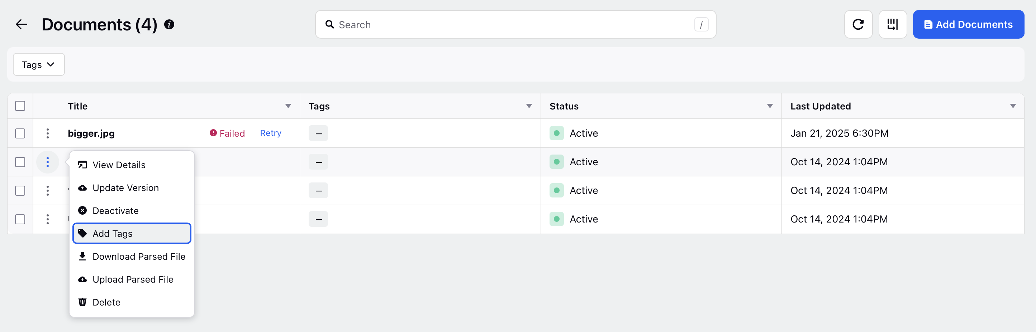Toggle the select-all header checkbox
The height and width of the screenshot is (332, 1036).
click(x=20, y=106)
